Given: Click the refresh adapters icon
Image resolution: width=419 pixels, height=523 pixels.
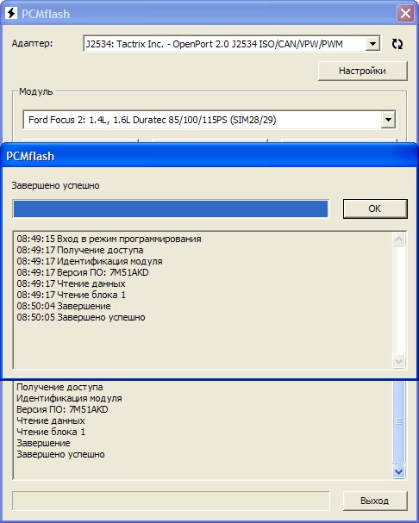Looking at the screenshot, I should (x=397, y=44).
